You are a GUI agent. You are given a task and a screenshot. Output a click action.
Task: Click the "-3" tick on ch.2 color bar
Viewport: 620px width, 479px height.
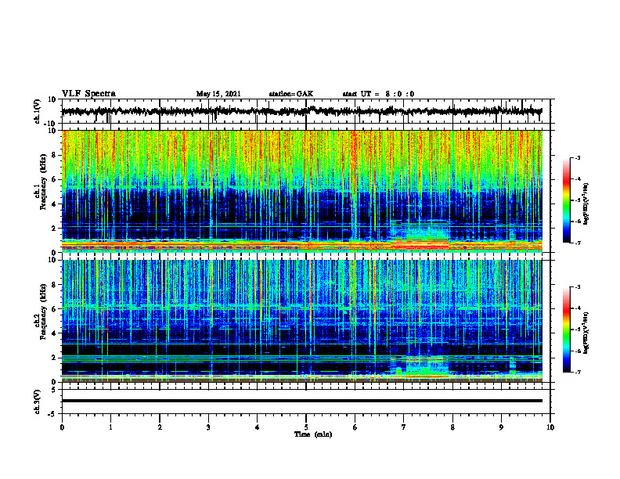[x=578, y=287]
